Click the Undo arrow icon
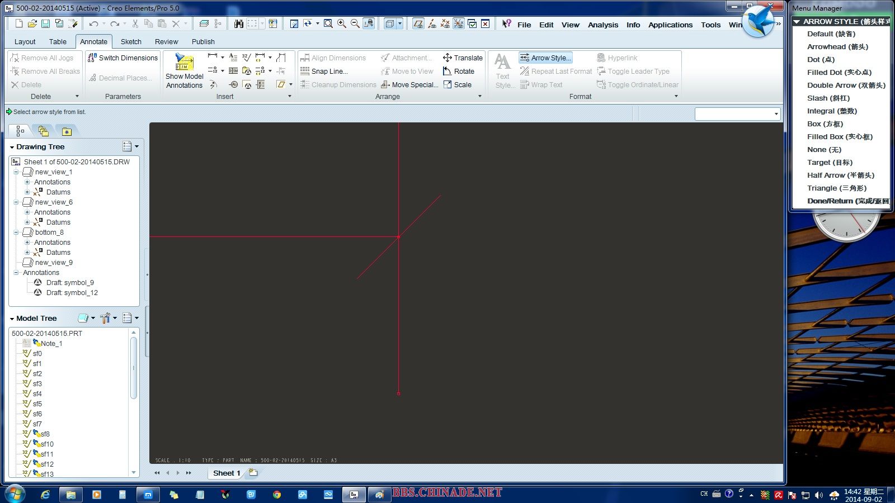Viewport: 895px width, 503px height. (x=93, y=23)
